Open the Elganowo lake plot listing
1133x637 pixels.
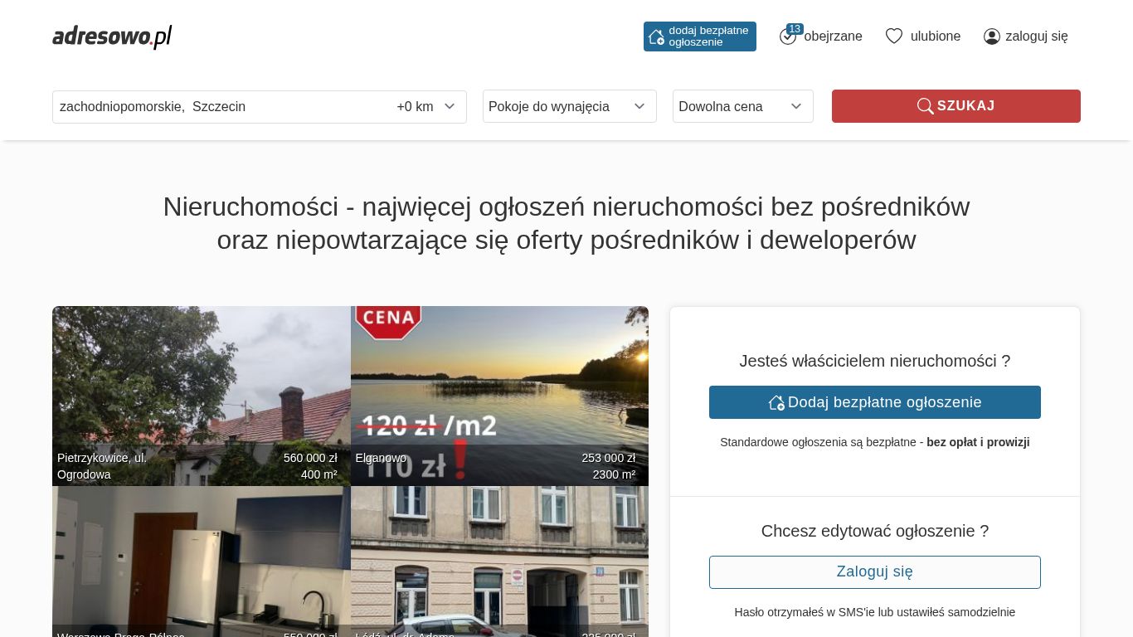coord(499,396)
